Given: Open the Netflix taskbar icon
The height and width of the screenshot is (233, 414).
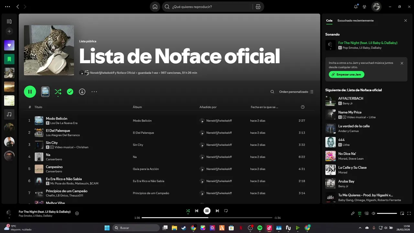Looking at the screenshot, I should (x=241, y=228).
